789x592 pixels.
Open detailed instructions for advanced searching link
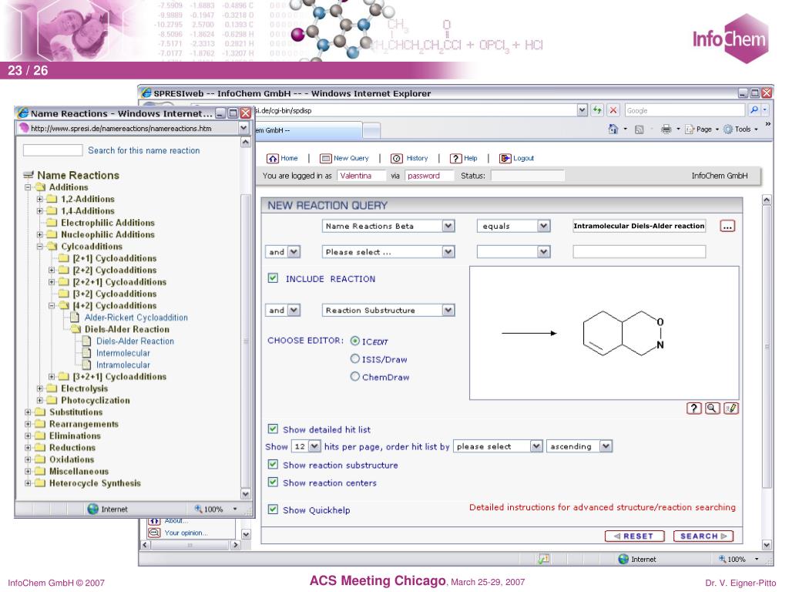pos(603,507)
